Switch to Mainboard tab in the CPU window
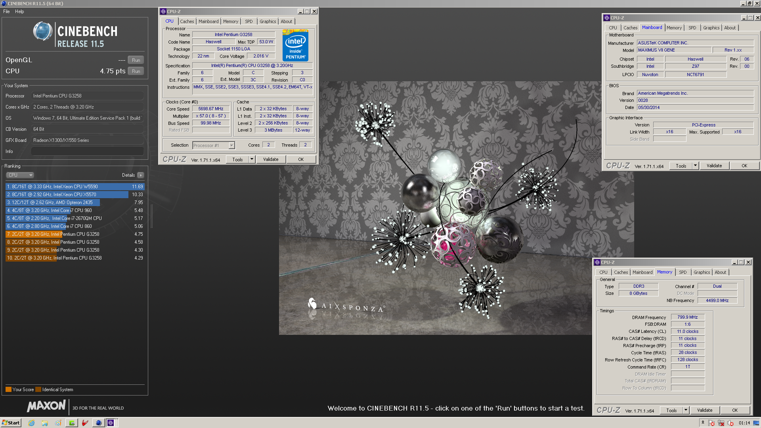 point(208,21)
